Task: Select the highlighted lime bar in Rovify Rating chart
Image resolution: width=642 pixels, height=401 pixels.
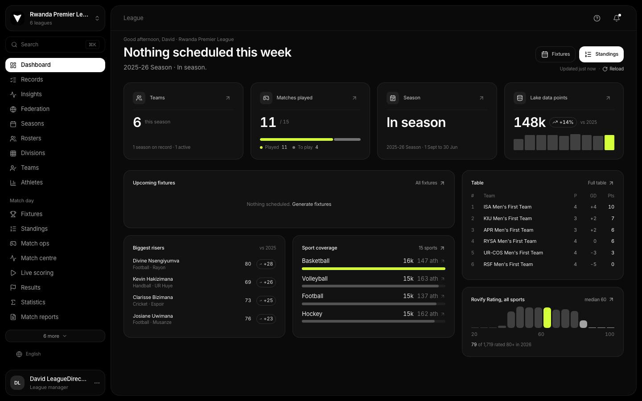Action: coord(547,318)
